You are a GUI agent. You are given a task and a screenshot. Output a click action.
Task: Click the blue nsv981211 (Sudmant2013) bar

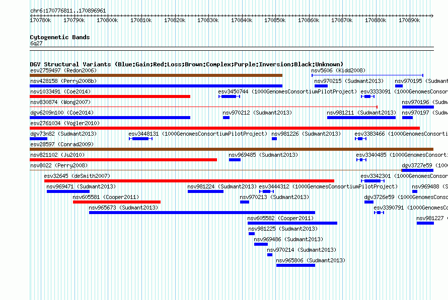361,118
